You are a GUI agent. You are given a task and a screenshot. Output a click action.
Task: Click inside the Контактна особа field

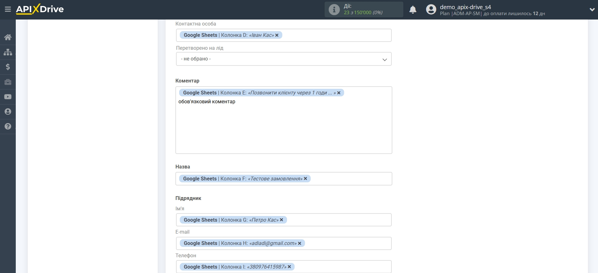click(284, 35)
